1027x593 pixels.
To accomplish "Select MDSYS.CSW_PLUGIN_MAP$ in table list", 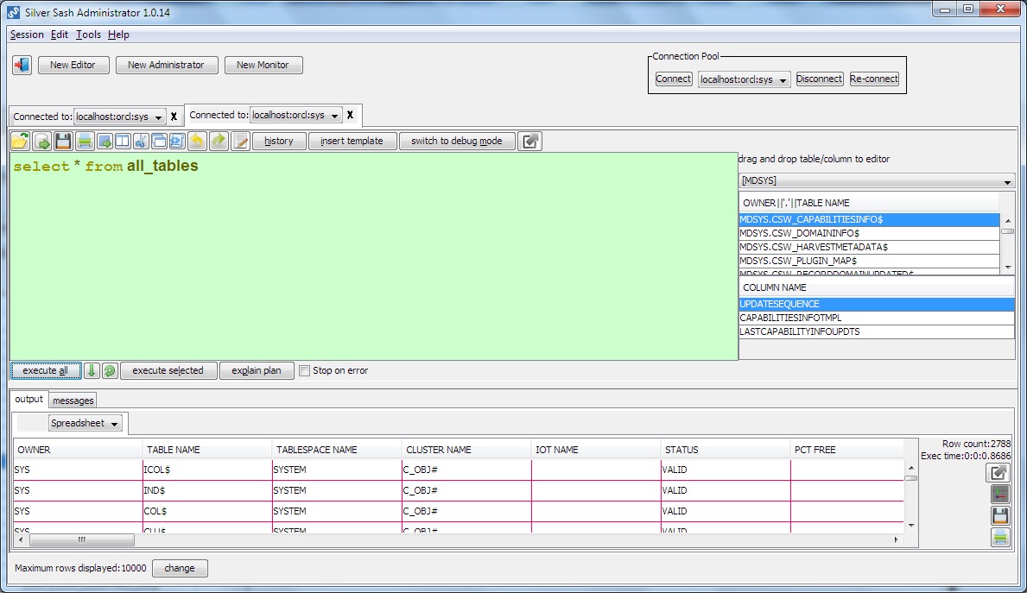I will [869, 261].
